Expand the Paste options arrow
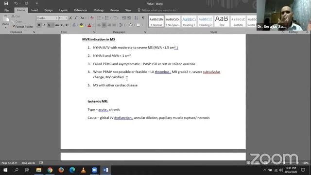 6,27
